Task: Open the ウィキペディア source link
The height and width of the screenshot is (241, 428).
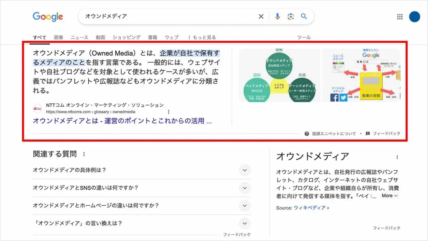Action: coord(311,208)
